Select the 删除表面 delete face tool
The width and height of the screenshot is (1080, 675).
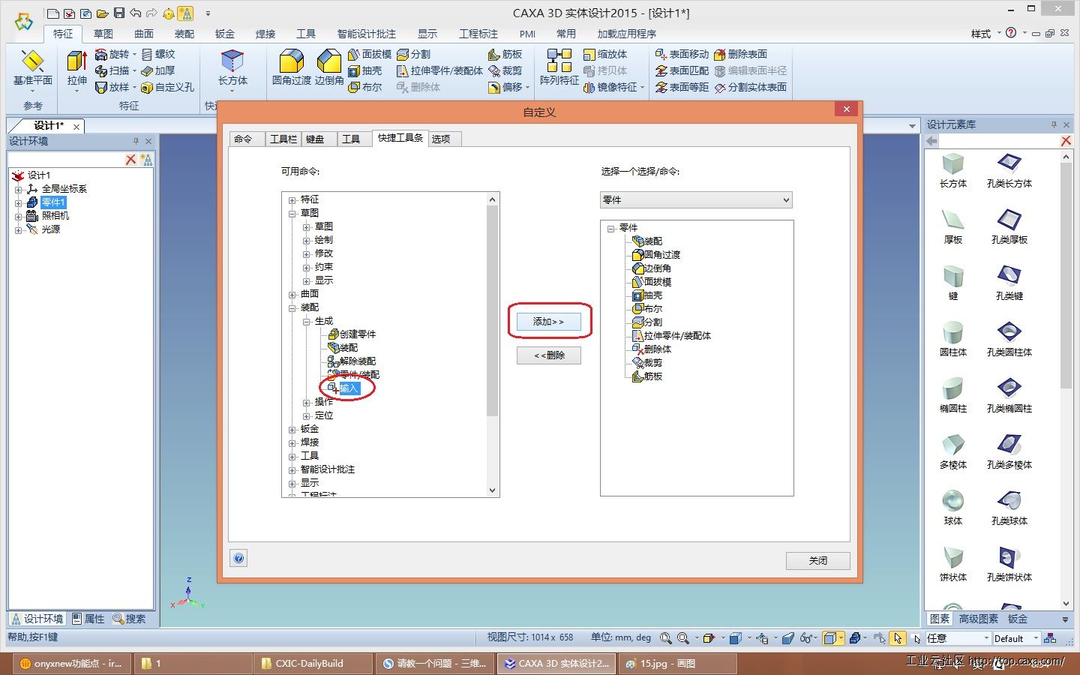pyautogui.click(x=740, y=54)
